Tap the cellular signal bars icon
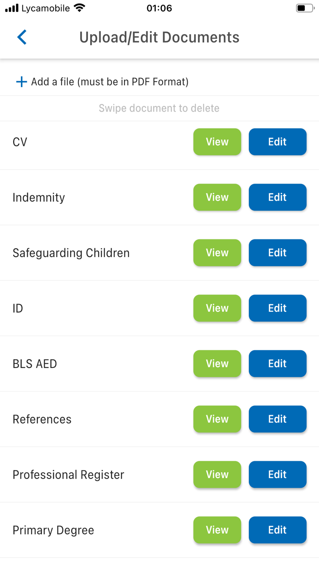 [11, 7]
